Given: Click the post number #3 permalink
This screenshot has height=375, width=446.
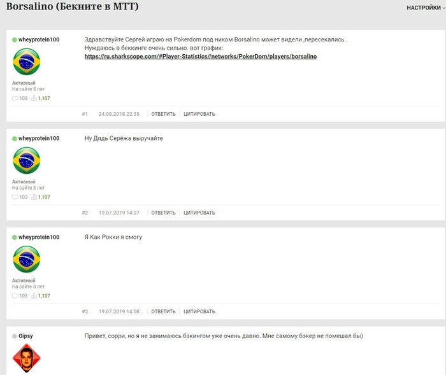Looking at the screenshot, I should point(85,311).
